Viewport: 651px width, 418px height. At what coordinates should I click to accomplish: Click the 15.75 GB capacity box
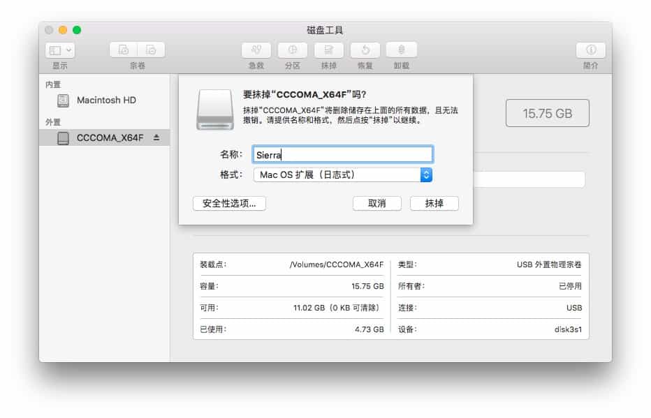tap(547, 113)
